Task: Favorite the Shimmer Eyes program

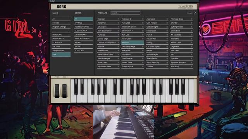Action: coord(167,54)
